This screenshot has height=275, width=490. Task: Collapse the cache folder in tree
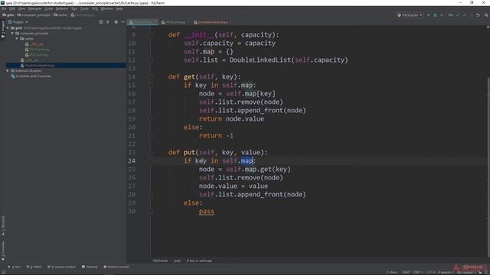[x=17, y=38]
